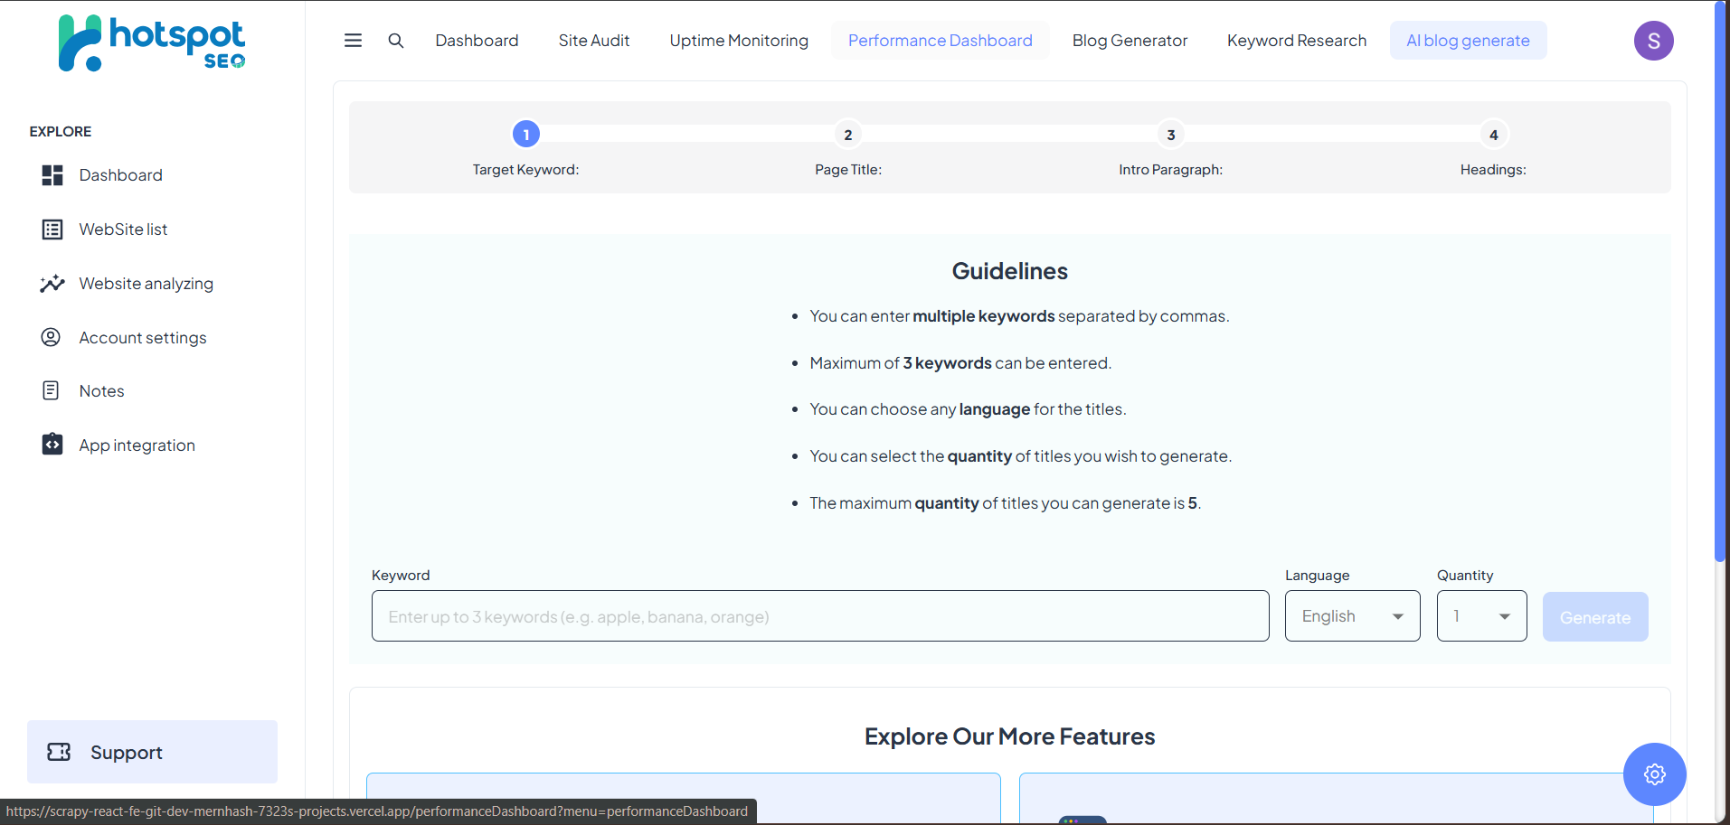Click the Support button
This screenshot has height=825, width=1730.
152,752
